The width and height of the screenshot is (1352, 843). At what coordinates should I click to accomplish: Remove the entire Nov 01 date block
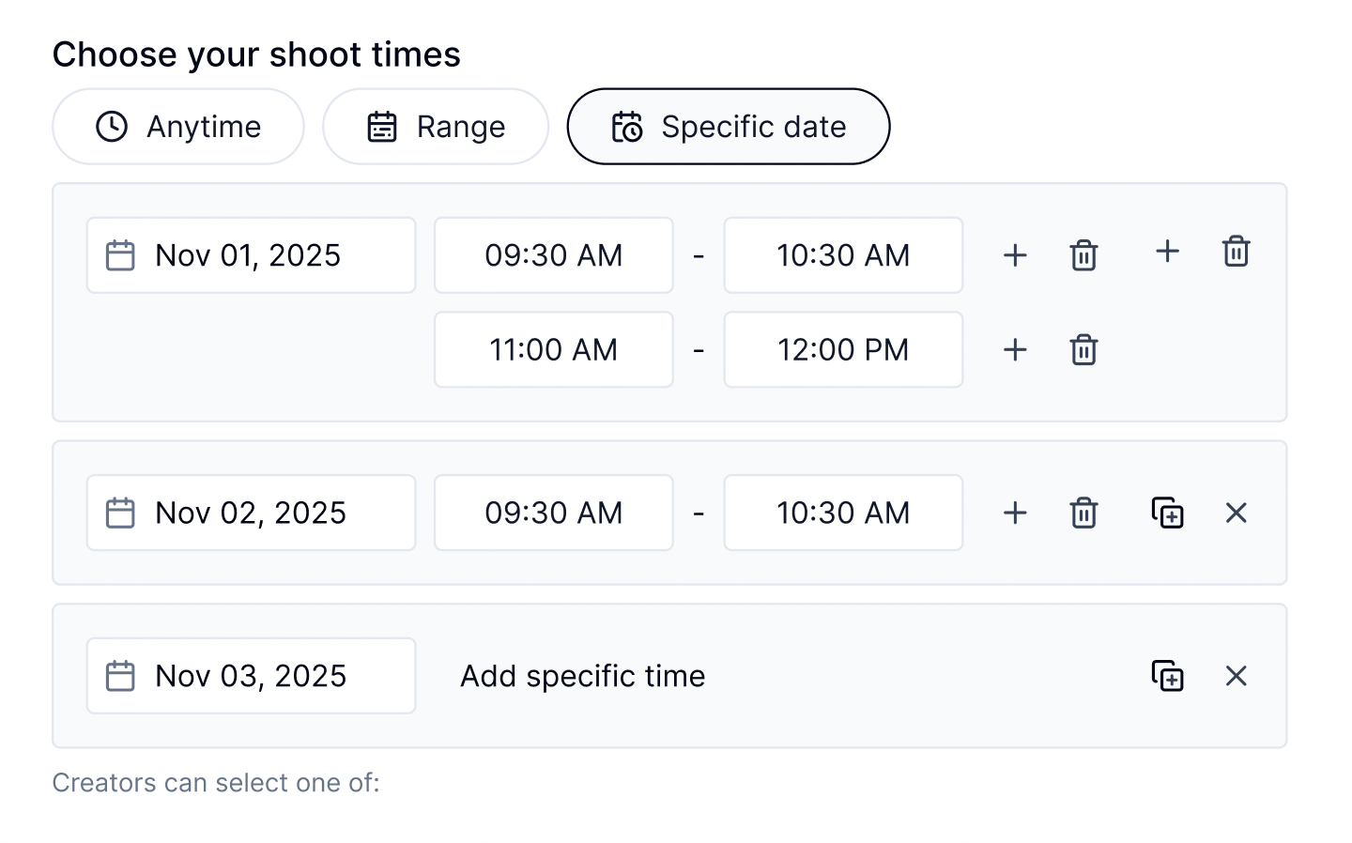[x=1236, y=252]
